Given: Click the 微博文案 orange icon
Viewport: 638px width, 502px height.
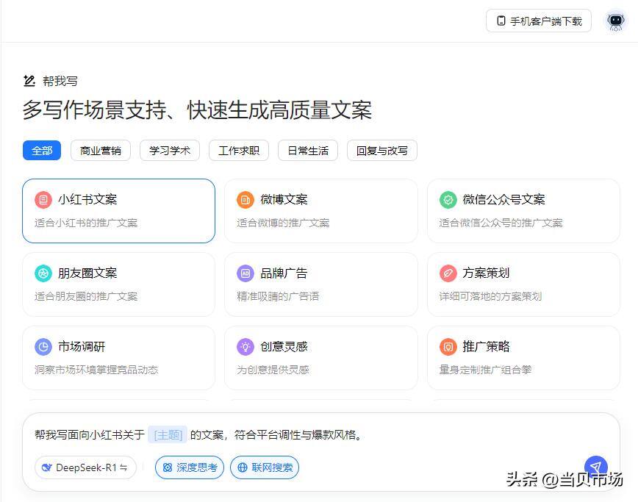Looking at the screenshot, I should pos(245,199).
